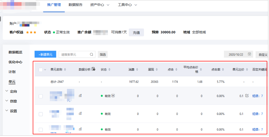Tick the select-all checkbox in table header
The height and width of the screenshot is (137, 269).
coord(41,70)
